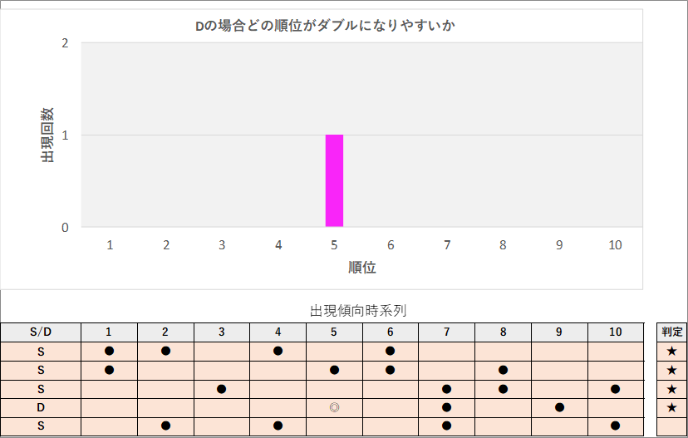The width and height of the screenshot is (688, 438).
Task: Click the 出現回数 vertical axis label
Action: 47,135
